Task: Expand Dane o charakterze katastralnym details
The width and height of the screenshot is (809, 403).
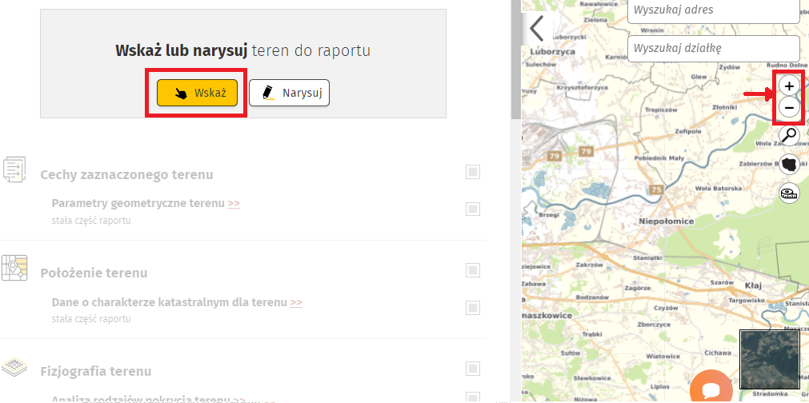Action: 296,302
